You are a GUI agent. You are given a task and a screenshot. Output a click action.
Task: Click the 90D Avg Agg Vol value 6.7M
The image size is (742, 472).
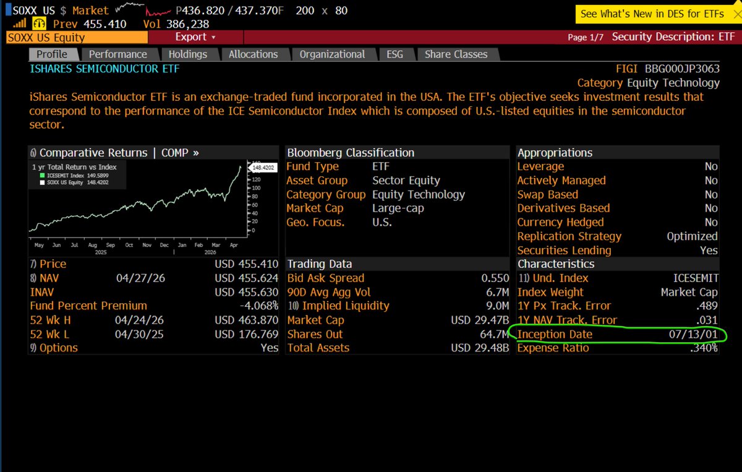[498, 292]
